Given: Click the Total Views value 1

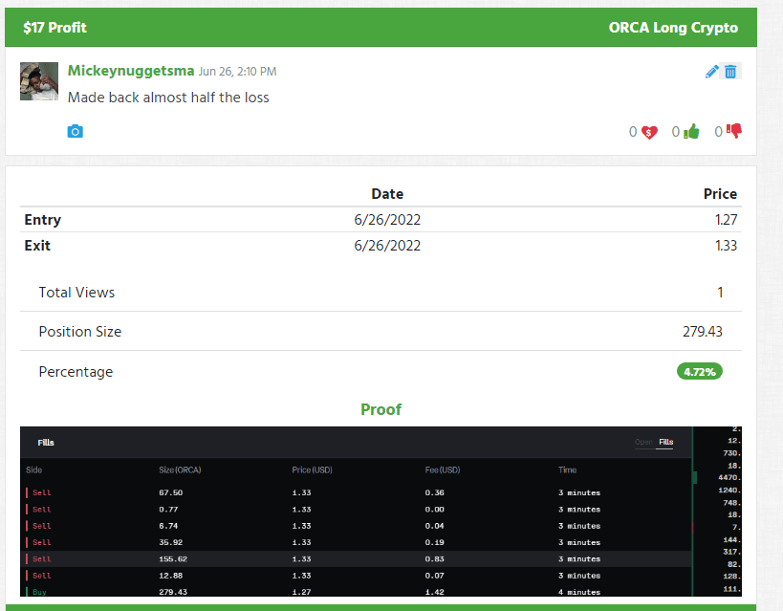Looking at the screenshot, I should click(x=720, y=293).
